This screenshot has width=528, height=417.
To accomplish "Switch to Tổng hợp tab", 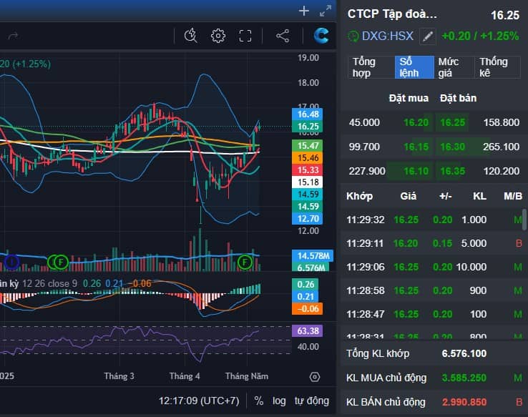I will pyautogui.click(x=371, y=67).
